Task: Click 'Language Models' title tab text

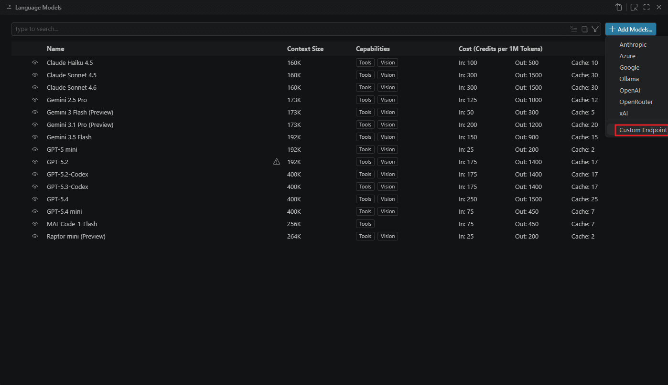Action: (x=38, y=8)
